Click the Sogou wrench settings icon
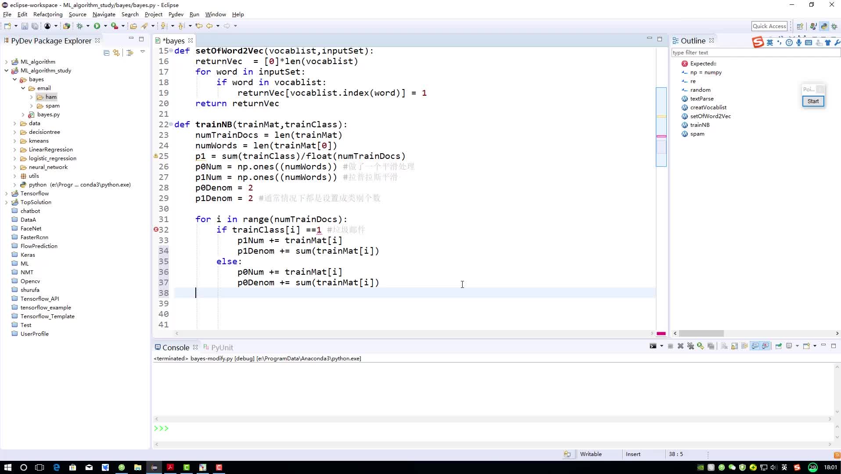841x474 pixels. point(837,43)
